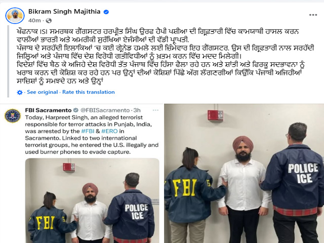This screenshot has height=243, width=324.
Task: Open the tweet's embedded arrest photo
Action: (x=92, y=200)
